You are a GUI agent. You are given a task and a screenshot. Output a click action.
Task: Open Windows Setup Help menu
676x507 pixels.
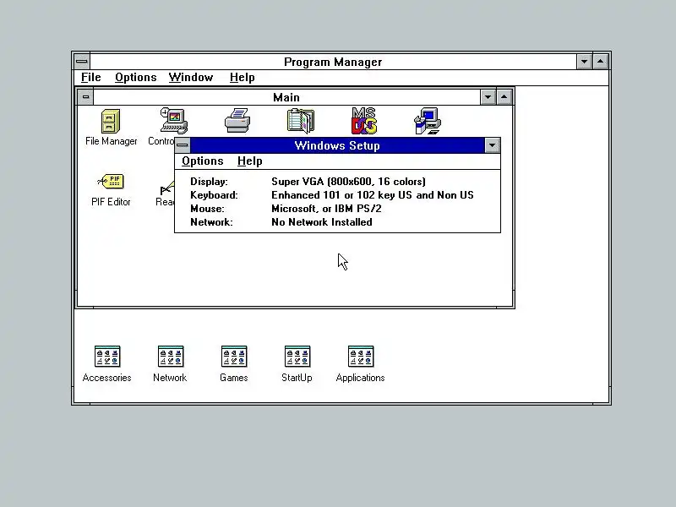[249, 161]
